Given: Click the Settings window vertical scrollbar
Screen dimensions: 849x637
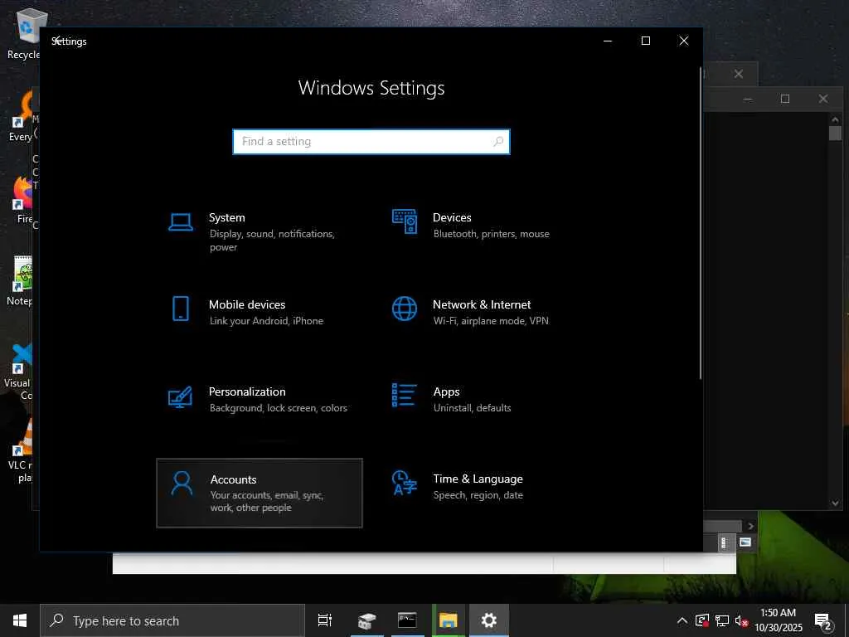Looking at the screenshot, I should pos(700,223).
